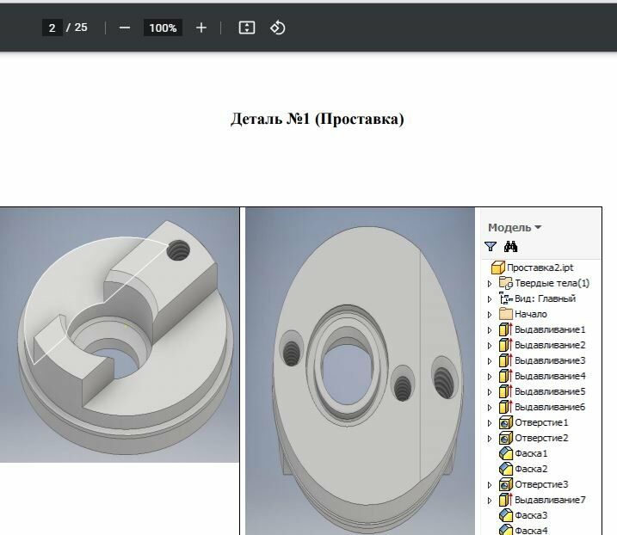The width and height of the screenshot is (617, 535).
Task: Click the Проставка2.ipt part icon
Action: tap(497, 267)
